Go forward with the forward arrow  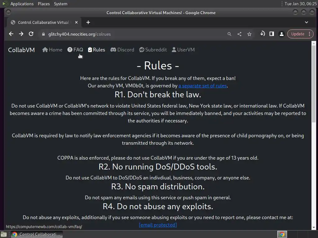(x=21, y=34)
